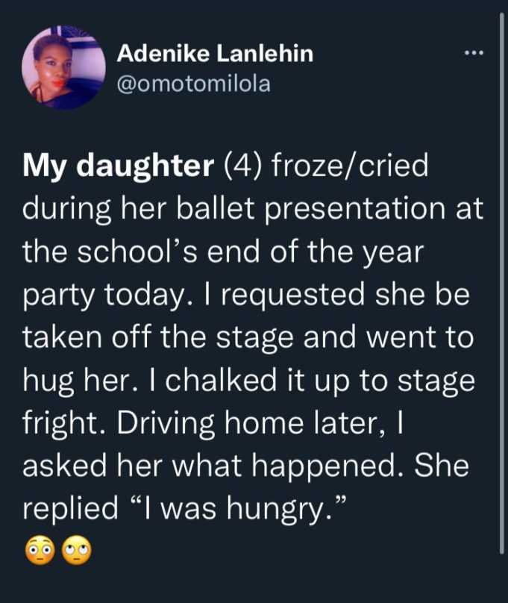
Task: Click the phrase "ballet presentation"
Action: pos(310,210)
